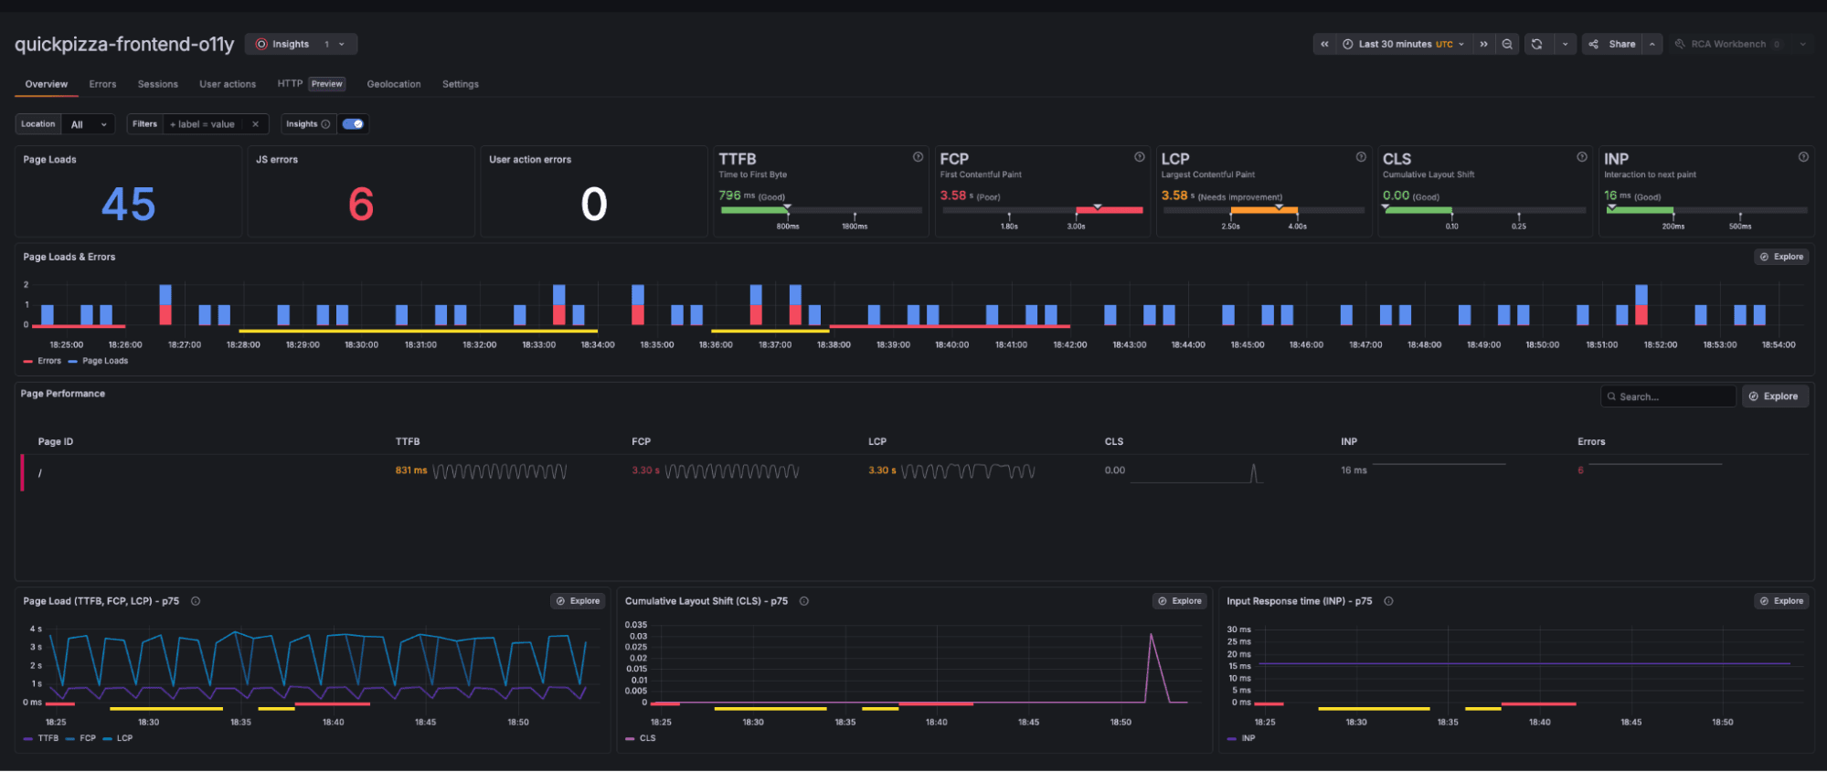
Task: Open the Location All dropdown
Action: [90, 124]
